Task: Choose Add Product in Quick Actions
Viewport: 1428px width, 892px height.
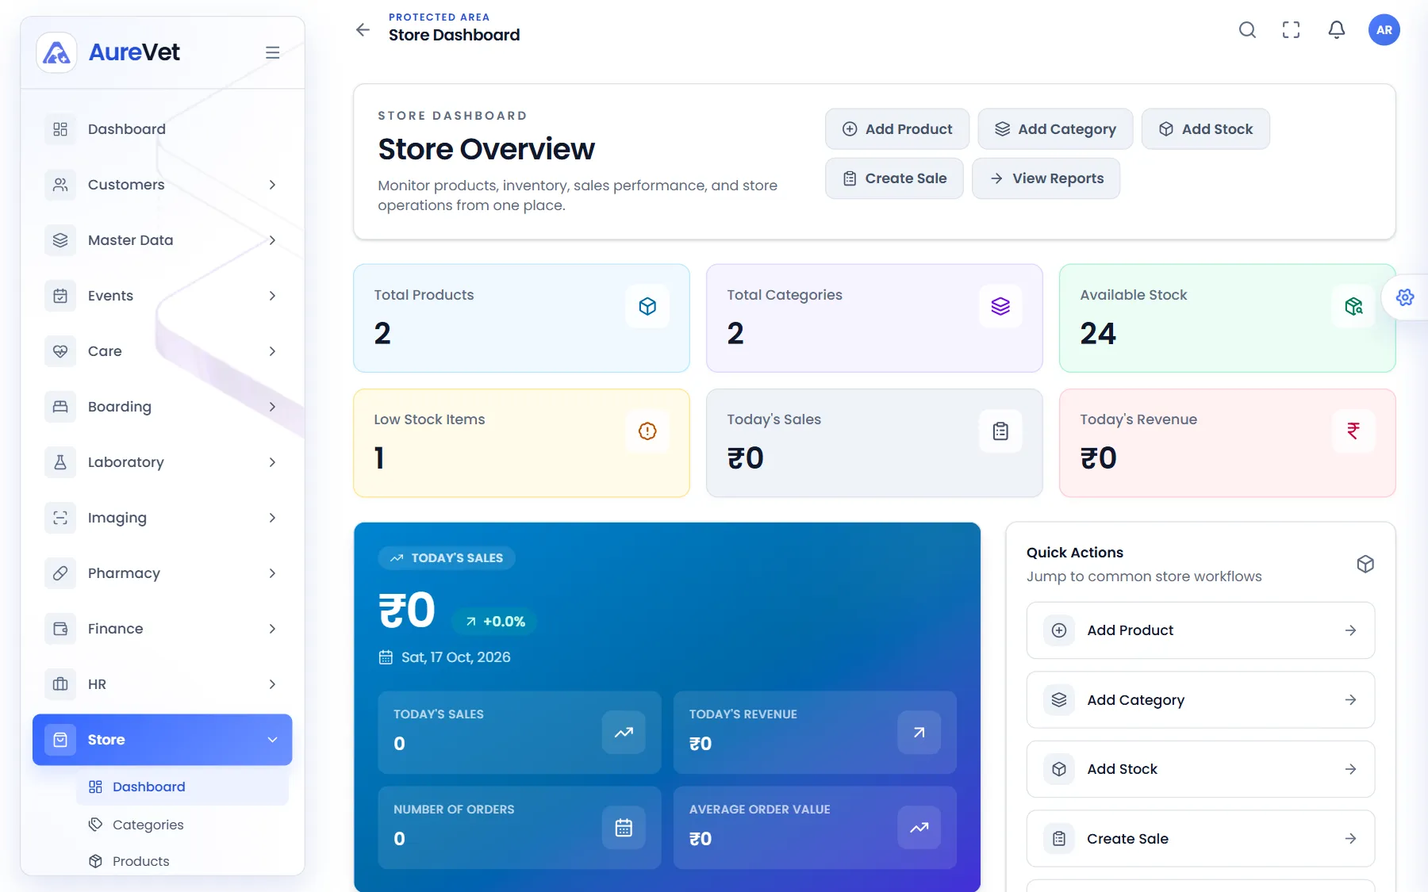Action: (1200, 630)
